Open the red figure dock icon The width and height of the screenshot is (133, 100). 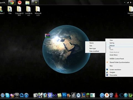click(x=116, y=95)
